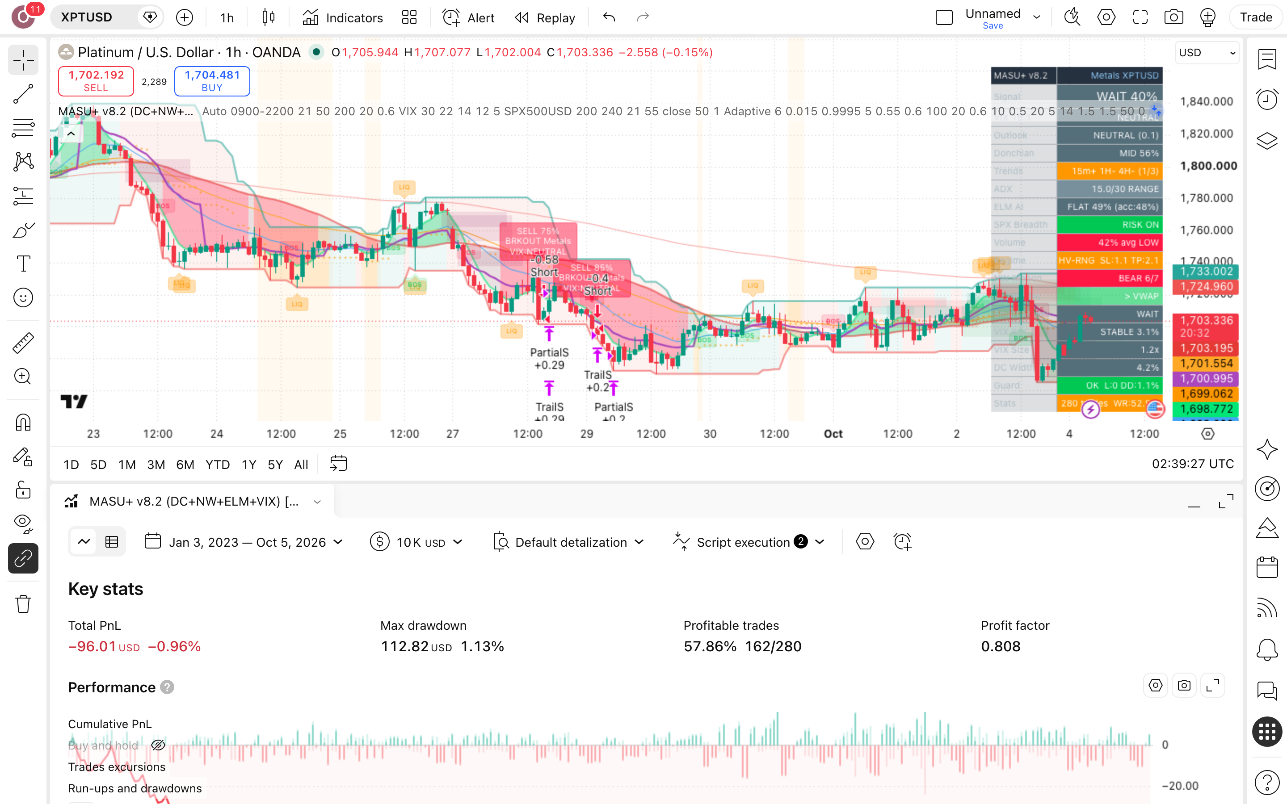
Task: Toggle hide all drawings eye icon
Action: coord(23,524)
